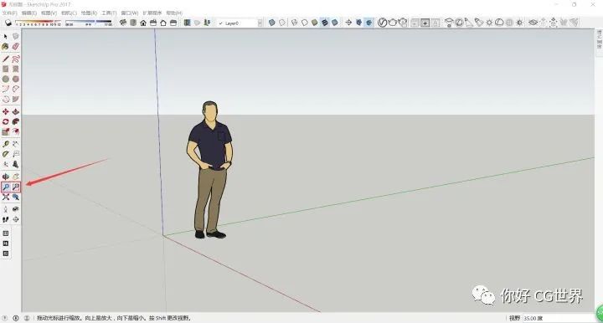Adjust the shadow month date slider
Screen dimensions: 603x323
[x=38, y=23]
